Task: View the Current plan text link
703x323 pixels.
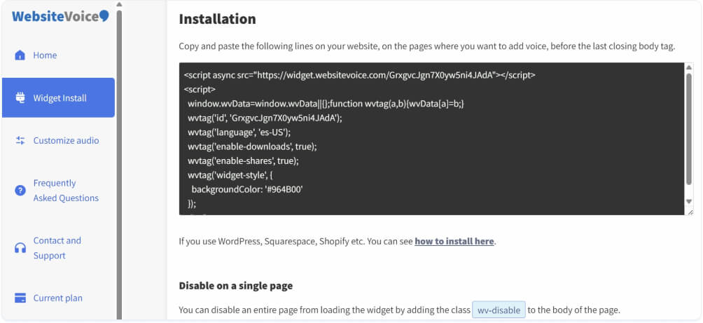Action: point(57,298)
